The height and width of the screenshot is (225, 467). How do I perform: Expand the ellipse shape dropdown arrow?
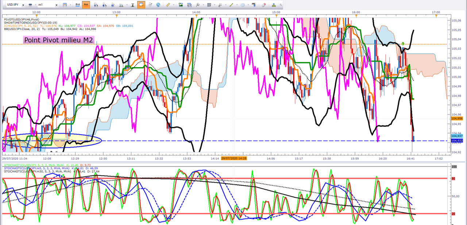tap(248, 5)
